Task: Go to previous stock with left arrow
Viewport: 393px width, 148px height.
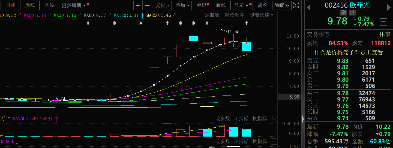Action: click(x=309, y=8)
